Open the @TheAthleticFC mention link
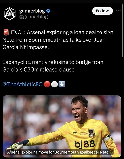124x159 pixels. (23, 84)
